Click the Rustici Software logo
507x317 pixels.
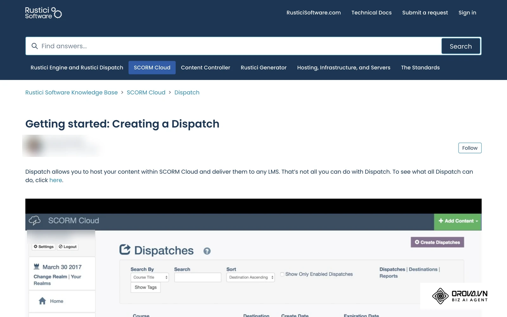click(x=43, y=13)
